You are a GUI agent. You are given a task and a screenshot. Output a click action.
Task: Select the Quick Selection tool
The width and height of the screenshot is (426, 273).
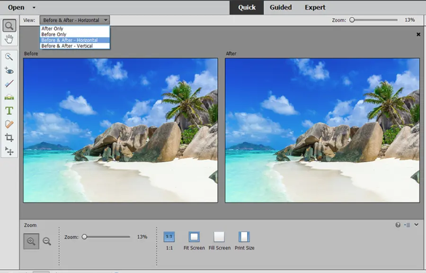9,57
